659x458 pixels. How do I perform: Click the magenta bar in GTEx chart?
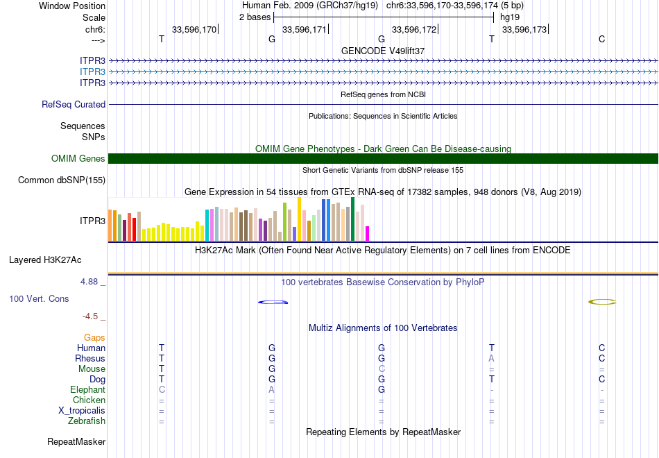pos(368,233)
